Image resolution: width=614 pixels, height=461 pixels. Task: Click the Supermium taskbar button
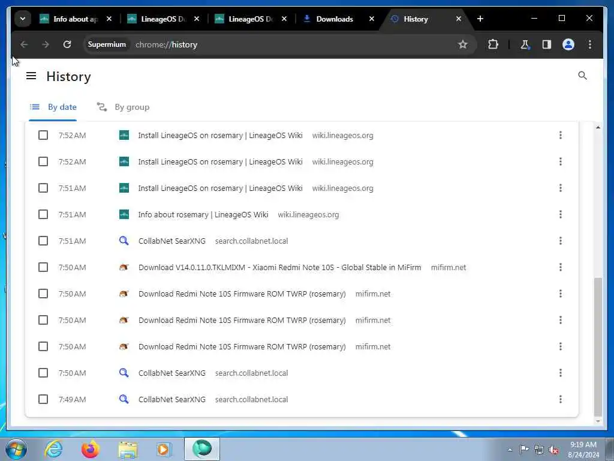(202, 449)
